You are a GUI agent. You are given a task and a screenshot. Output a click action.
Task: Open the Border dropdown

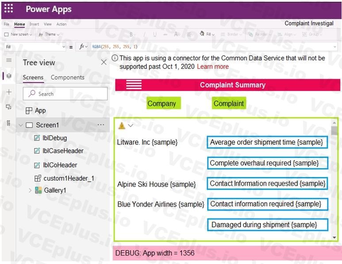pyautogui.click(x=231, y=34)
